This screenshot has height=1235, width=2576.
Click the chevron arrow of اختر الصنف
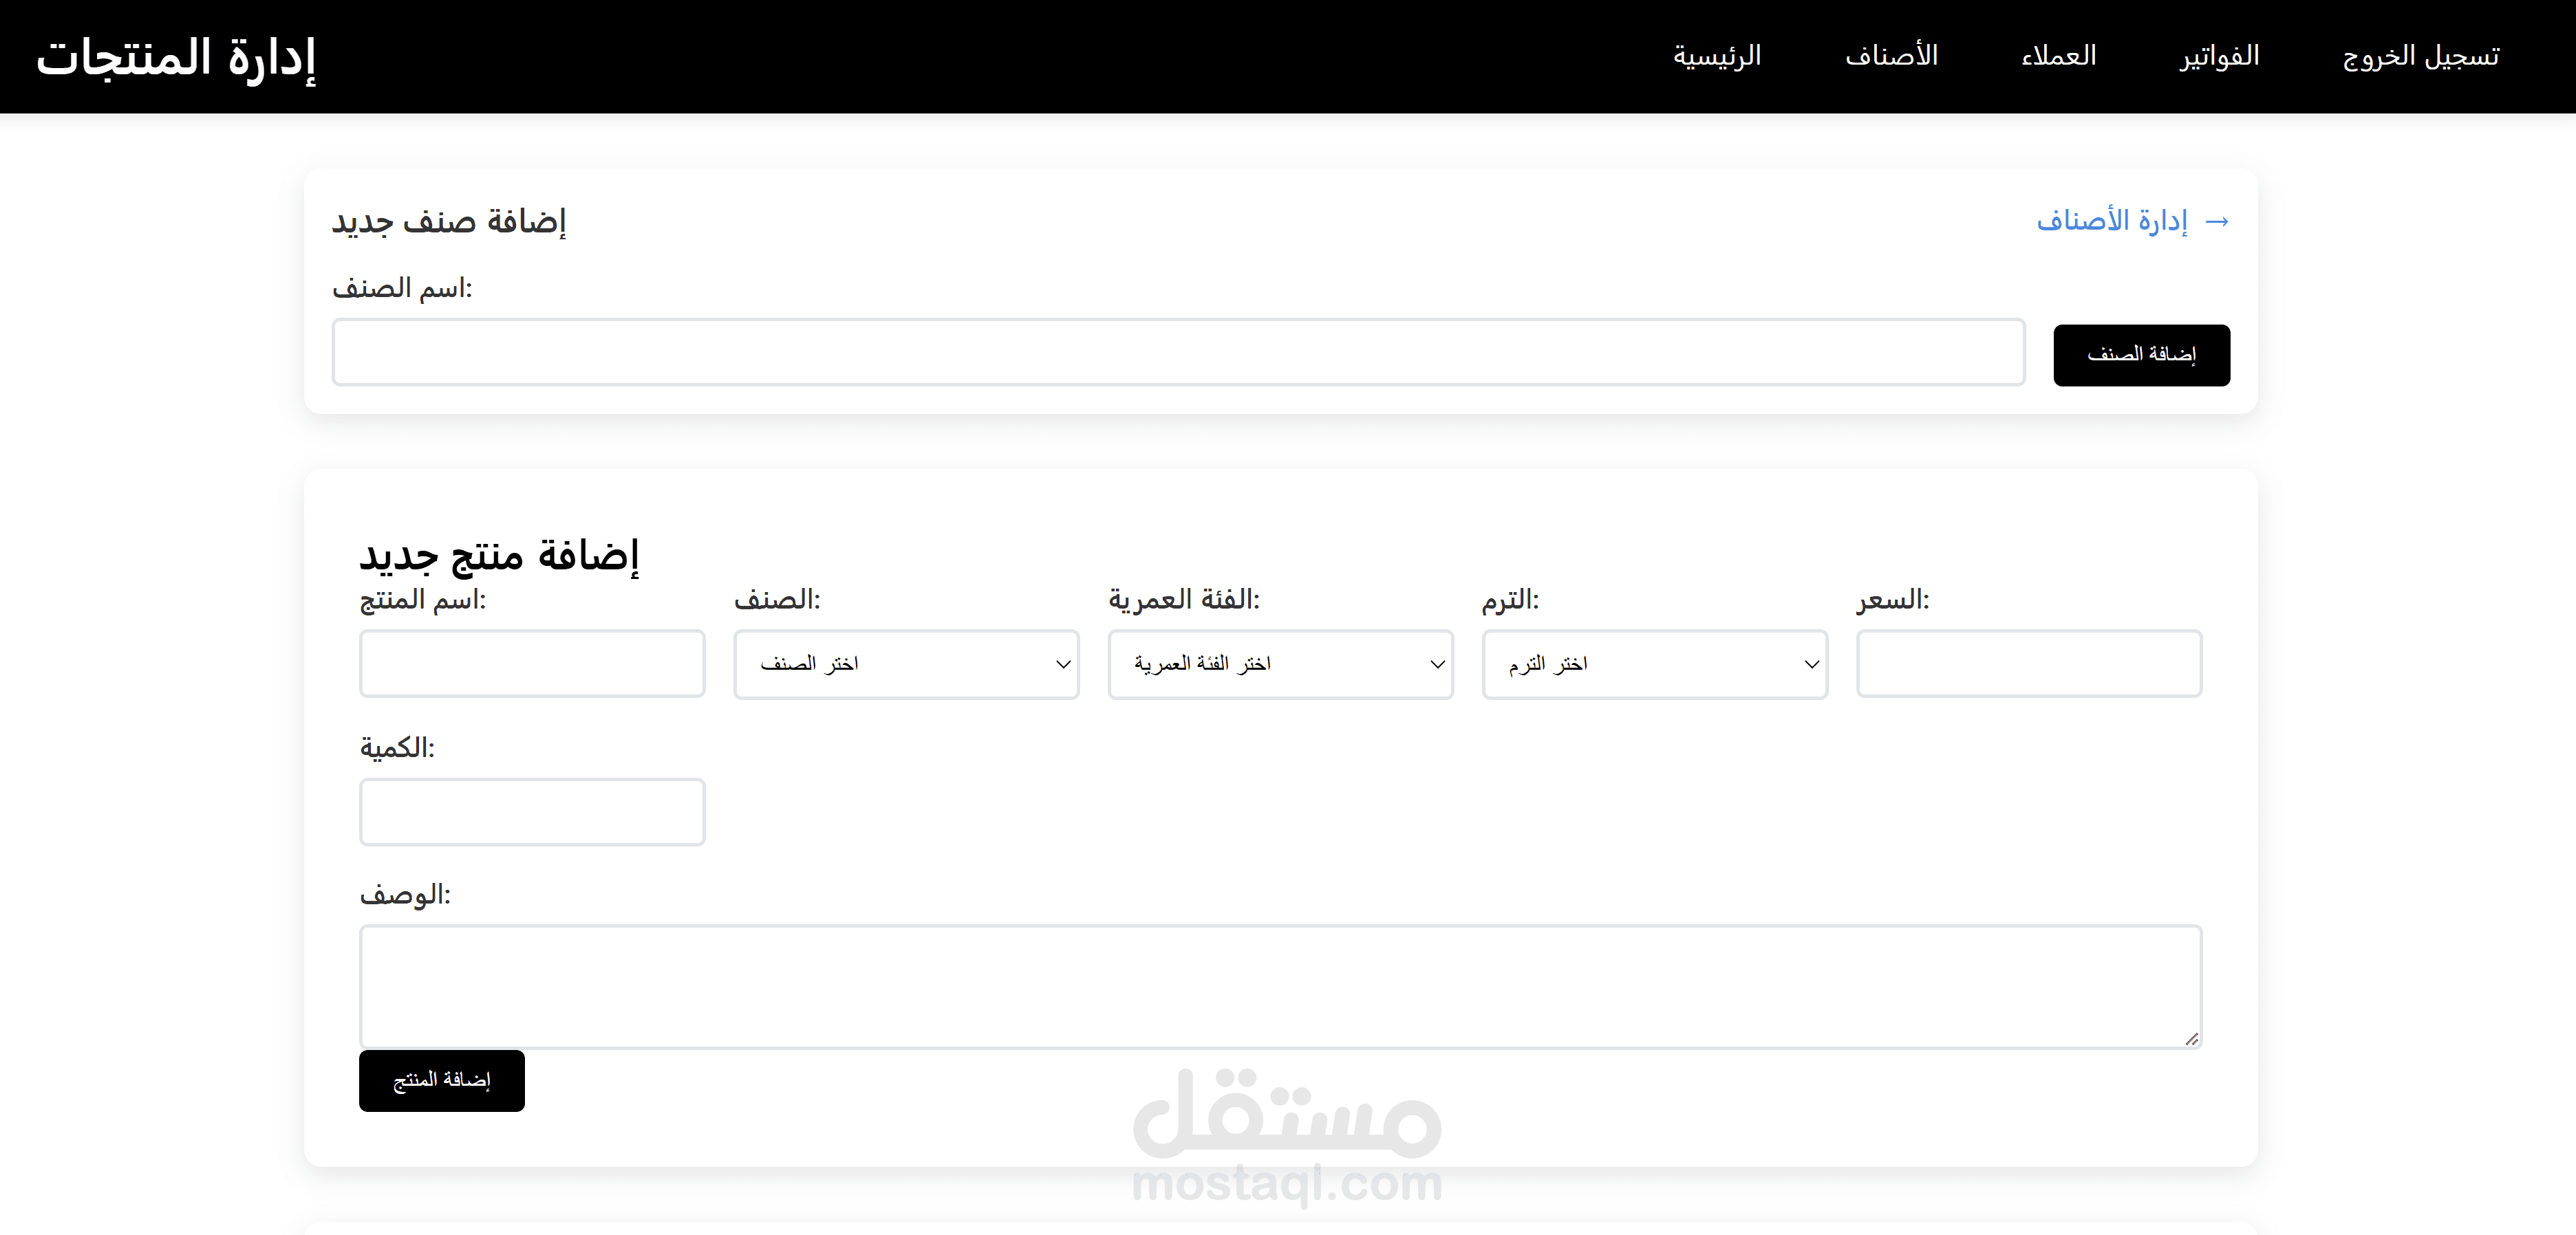pyautogui.click(x=1063, y=664)
